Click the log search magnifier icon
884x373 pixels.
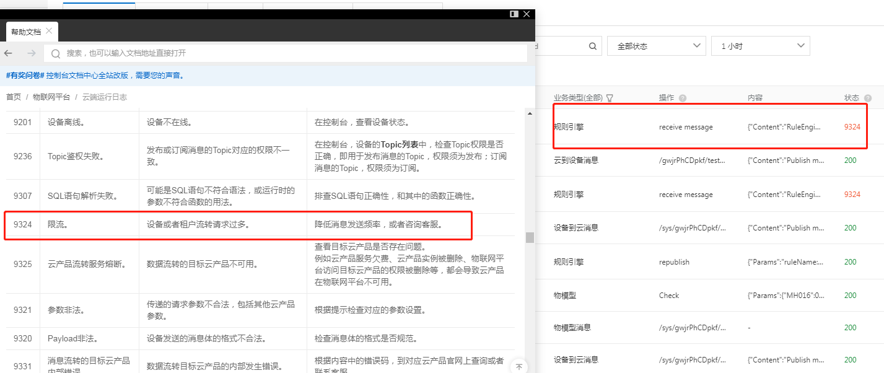[593, 46]
